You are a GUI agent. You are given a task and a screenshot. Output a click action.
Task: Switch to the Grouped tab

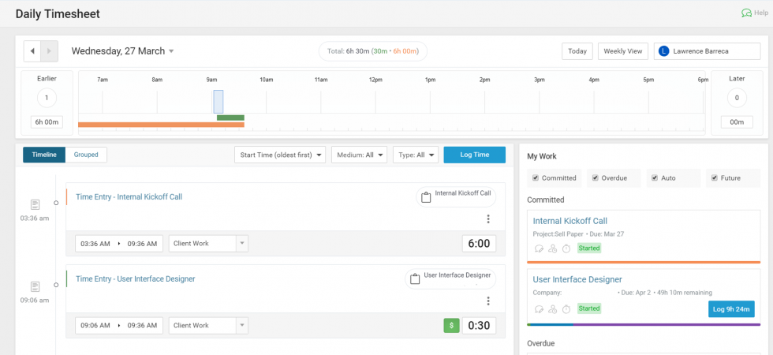coord(86,155)
